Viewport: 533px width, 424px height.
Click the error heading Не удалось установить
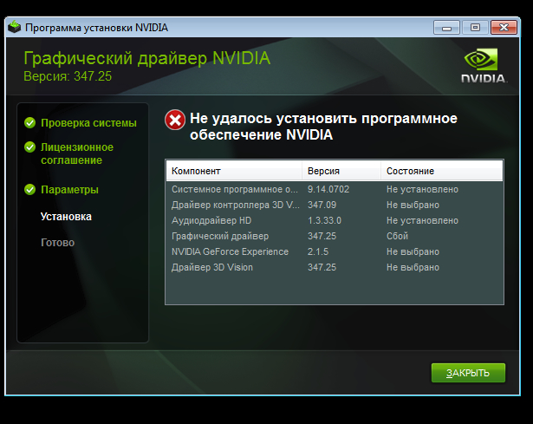pyautogui.click(x=323, y=126)
